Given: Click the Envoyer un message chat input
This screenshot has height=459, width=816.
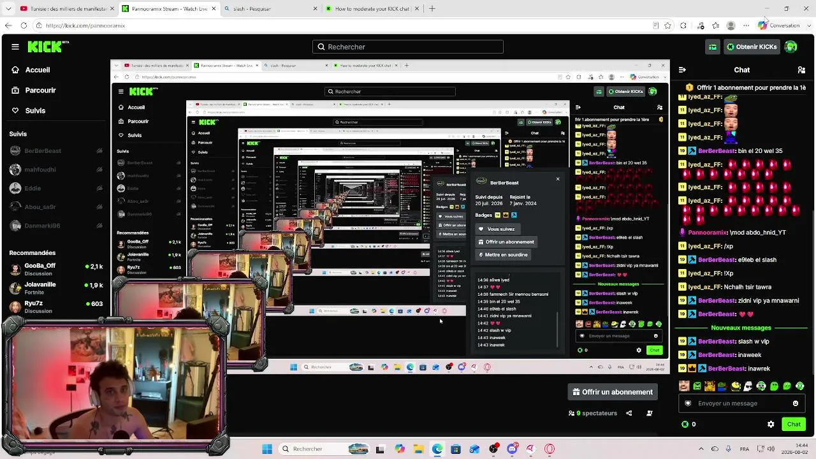Looking at the screenshot, I should click(741, 403).
